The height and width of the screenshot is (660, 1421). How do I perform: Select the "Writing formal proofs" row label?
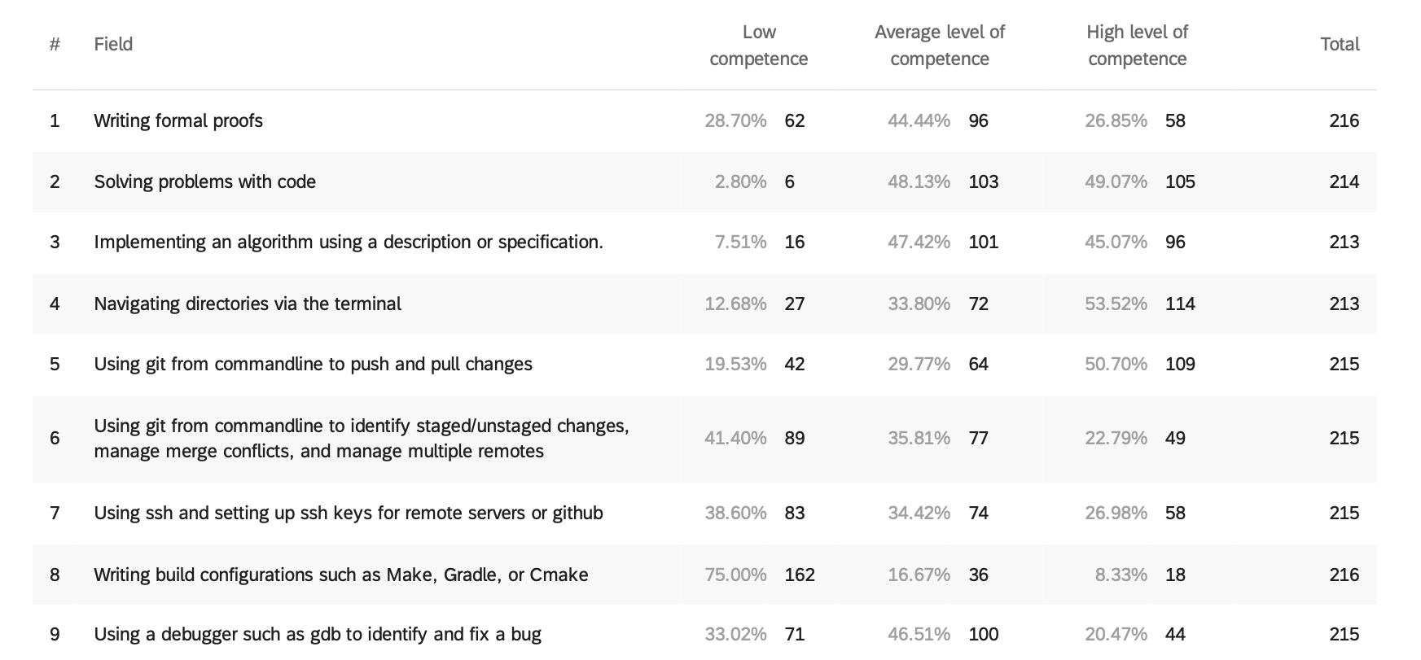tap(178, 120)
